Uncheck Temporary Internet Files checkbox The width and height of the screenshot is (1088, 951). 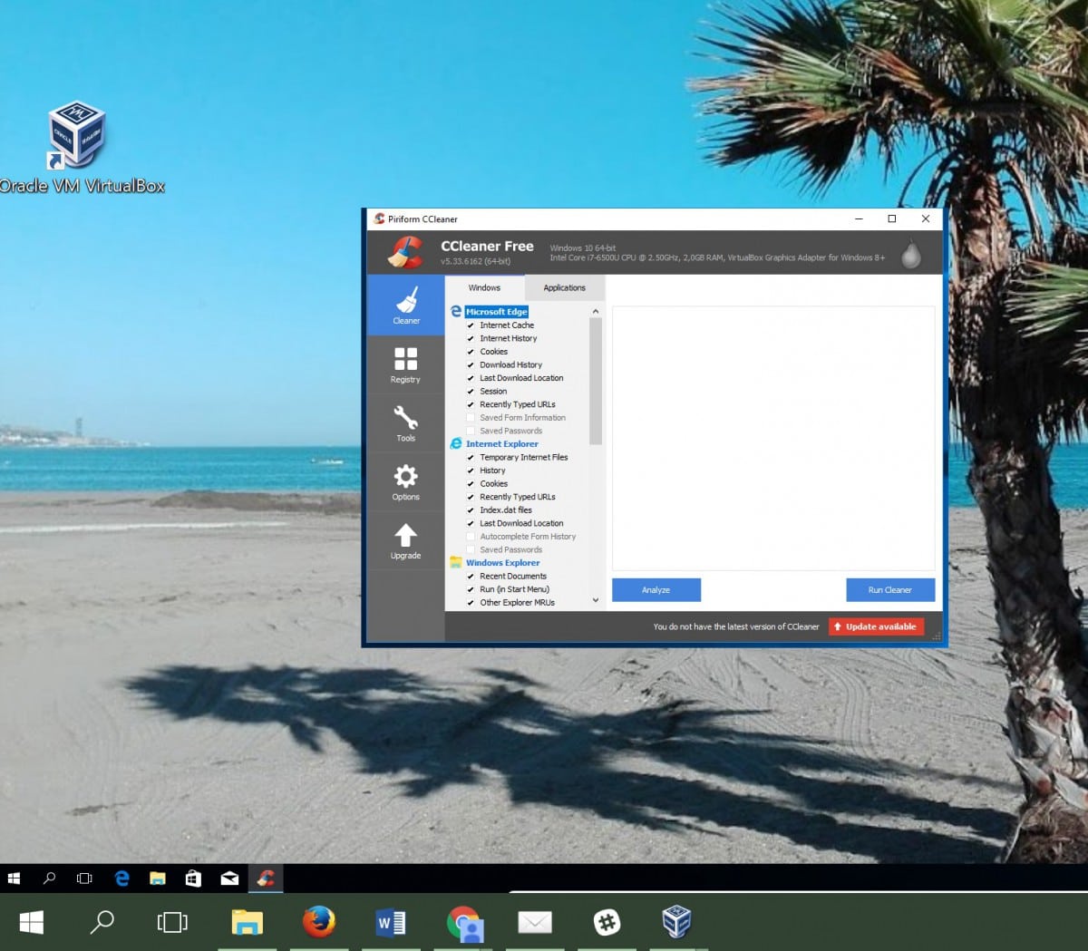coord(471,458)
